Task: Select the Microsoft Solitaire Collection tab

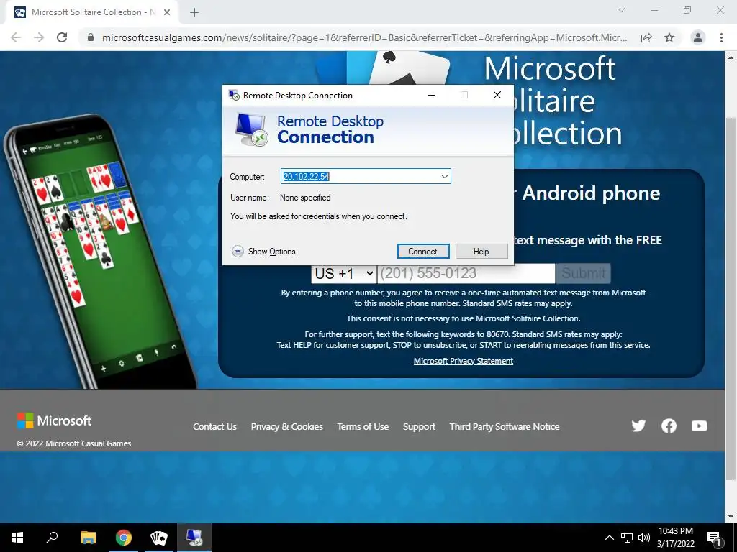Action: click(x=91, y=12)
